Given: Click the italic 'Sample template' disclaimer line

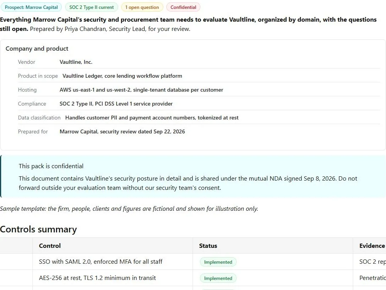Looking at the screenshot, I should tap(129, 209).
